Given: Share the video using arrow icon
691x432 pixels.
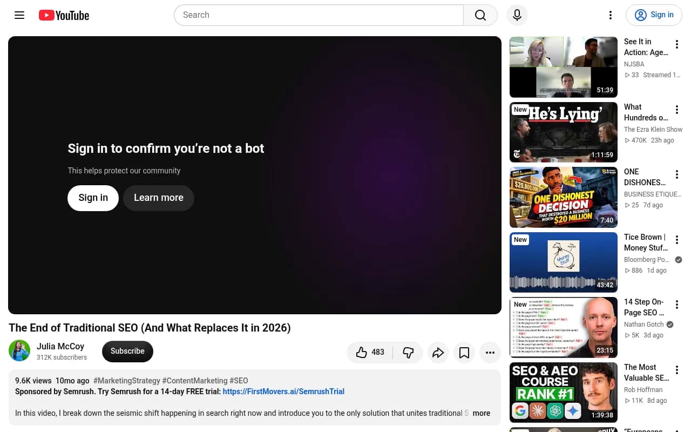Looking at the screenshot, I should tap(438, 353).
